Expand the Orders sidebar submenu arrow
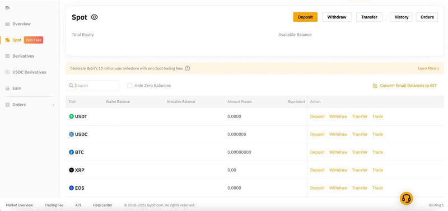 point(53,105)
